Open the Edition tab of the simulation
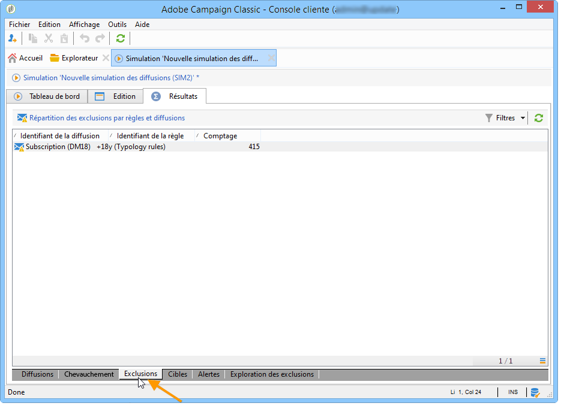 click(115, 96)
